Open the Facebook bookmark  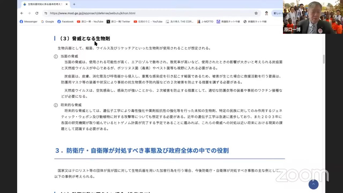(x=65, y=21)
